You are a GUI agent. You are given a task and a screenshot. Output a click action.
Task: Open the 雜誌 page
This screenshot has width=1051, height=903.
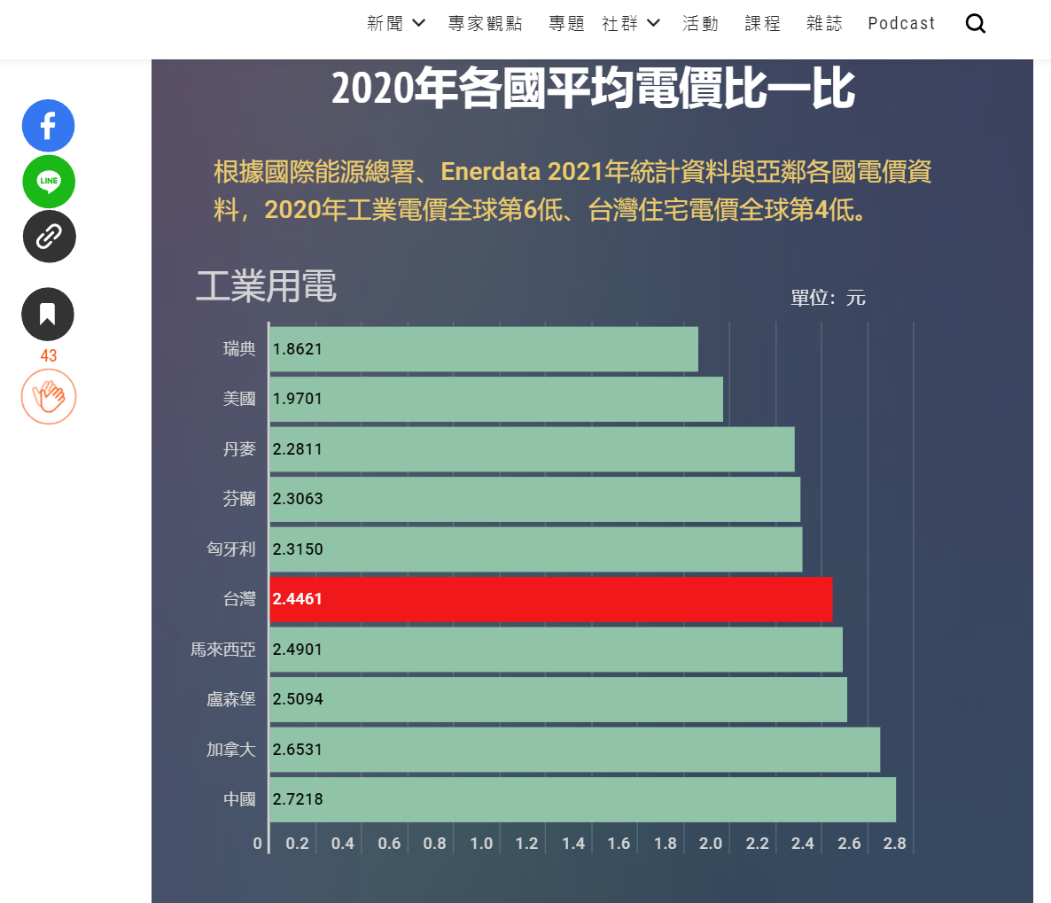coord(824,23)
